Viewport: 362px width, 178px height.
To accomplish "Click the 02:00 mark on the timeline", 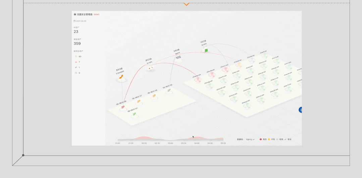I will pos(144,143).
